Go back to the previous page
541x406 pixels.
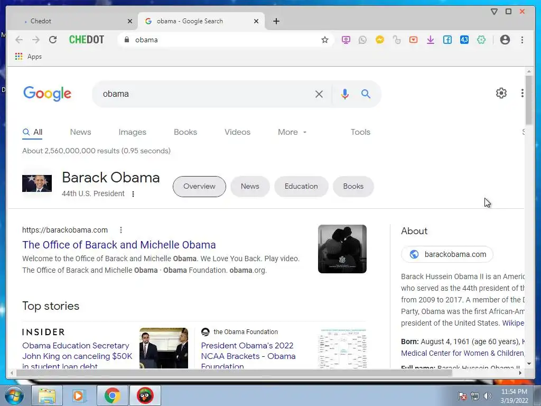coord(19,40)
